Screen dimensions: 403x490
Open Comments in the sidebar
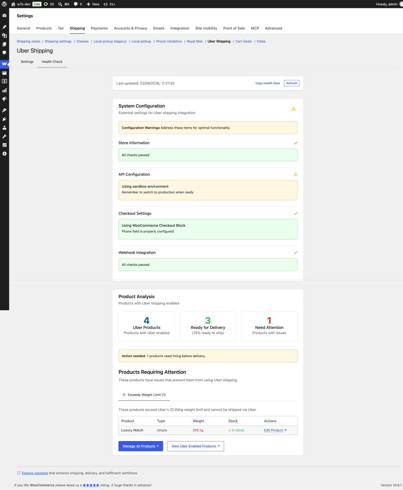[5, 53]
